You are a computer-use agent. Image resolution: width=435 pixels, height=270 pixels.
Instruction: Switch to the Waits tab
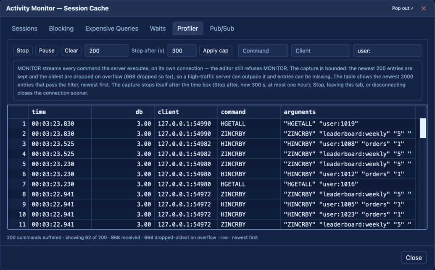pos(158,29)
